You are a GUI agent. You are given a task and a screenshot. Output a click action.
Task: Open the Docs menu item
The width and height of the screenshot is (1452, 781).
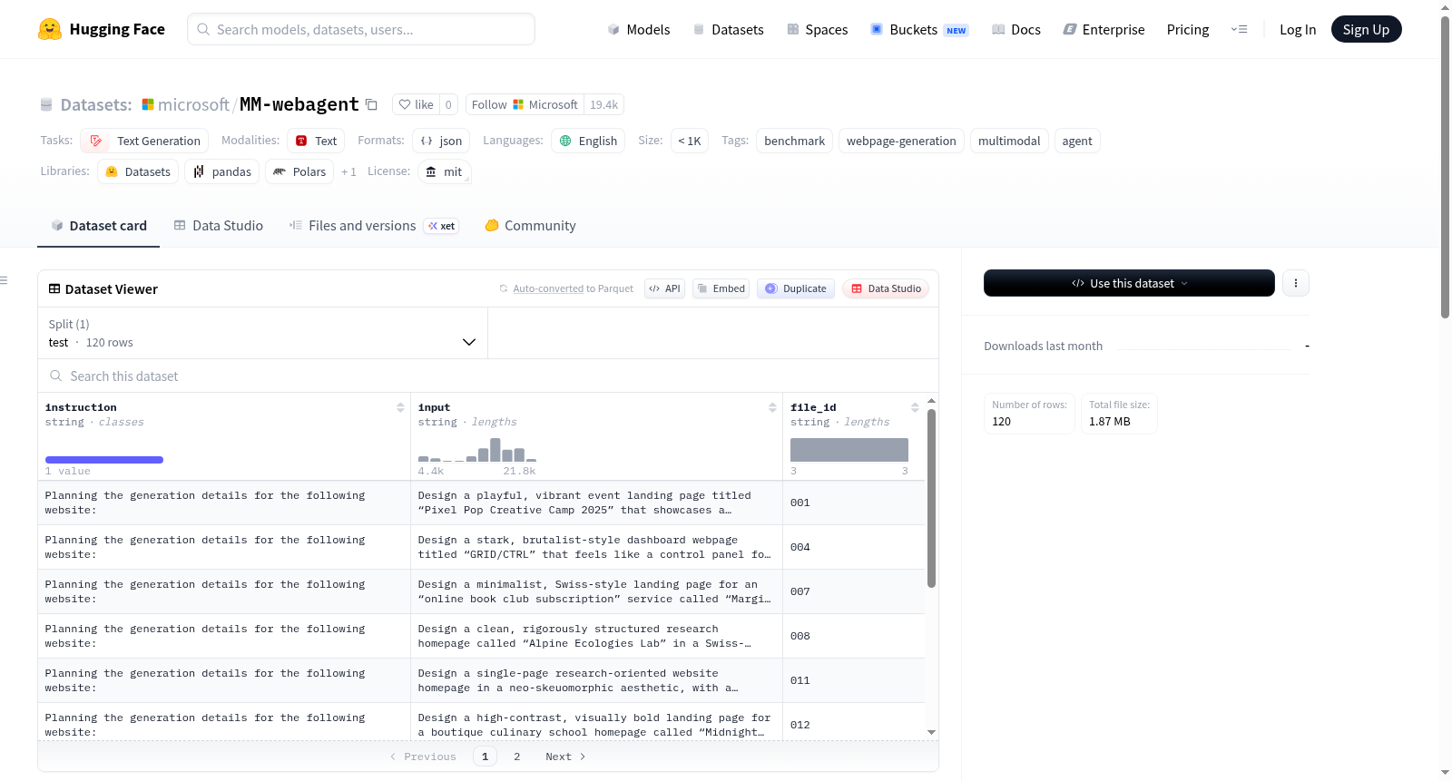[1016, 29]
